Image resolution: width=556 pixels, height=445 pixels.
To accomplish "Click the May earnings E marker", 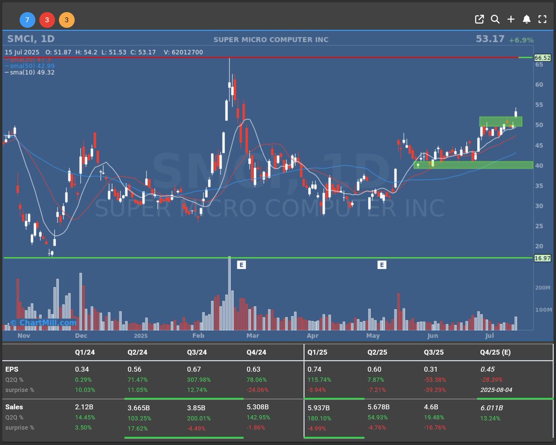I will (382, 265).
